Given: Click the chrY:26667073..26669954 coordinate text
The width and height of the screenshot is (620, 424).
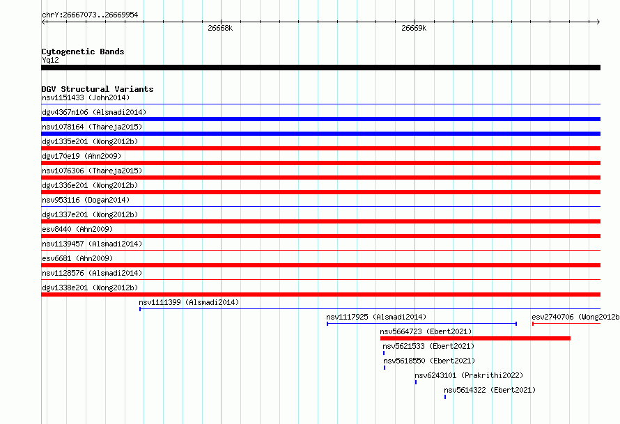Looking at the screenshot, I should pyautogui.click(x=90, y=15).
